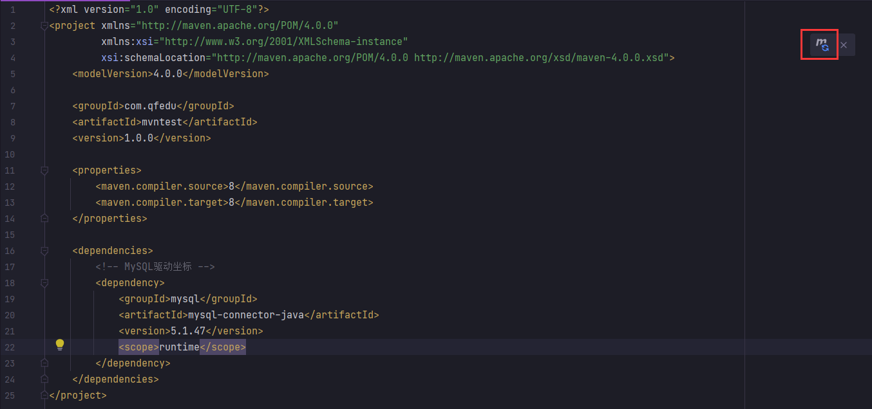Screen dimensions: 872x409
Task: Open the yellow lightbulb intention actions
Action: coord(60,345)
